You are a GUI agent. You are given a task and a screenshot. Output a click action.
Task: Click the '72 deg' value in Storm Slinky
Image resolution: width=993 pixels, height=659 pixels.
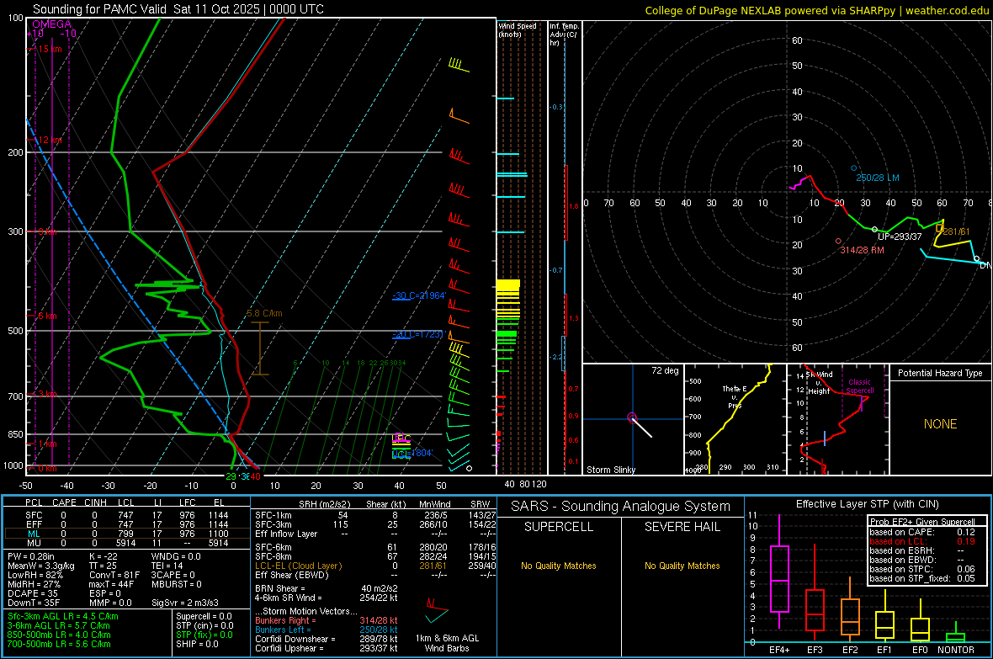click(665, 370)
